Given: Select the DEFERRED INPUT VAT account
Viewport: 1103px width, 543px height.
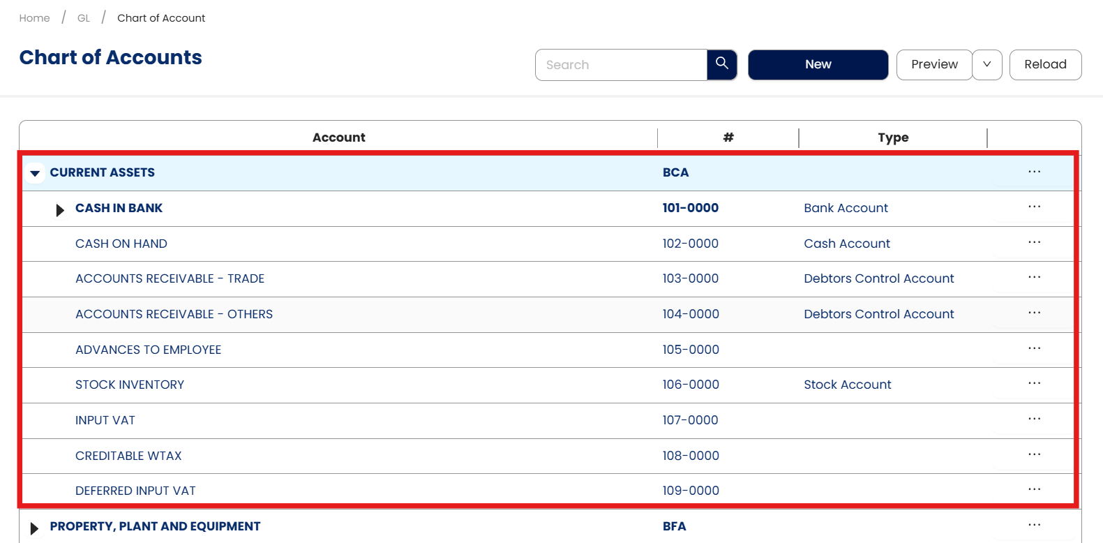Looking at the screenshot, I should pyautogui.click(x=135, y=491).
